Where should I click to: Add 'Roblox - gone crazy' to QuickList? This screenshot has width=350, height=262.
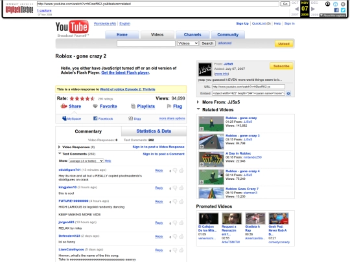pyautogui.click(x=202, y=129)
